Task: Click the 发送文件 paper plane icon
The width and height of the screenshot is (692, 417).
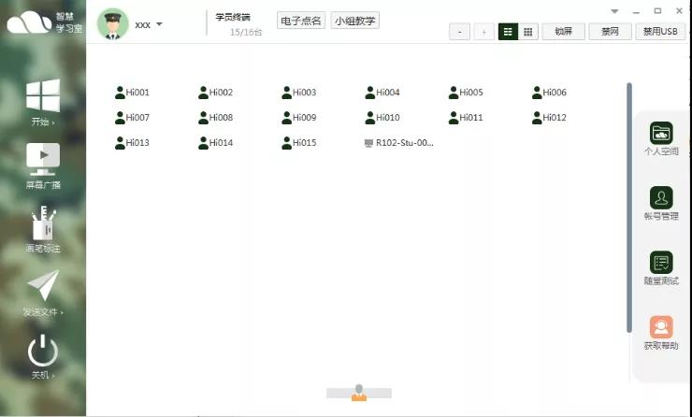Action: coord(43,286)
